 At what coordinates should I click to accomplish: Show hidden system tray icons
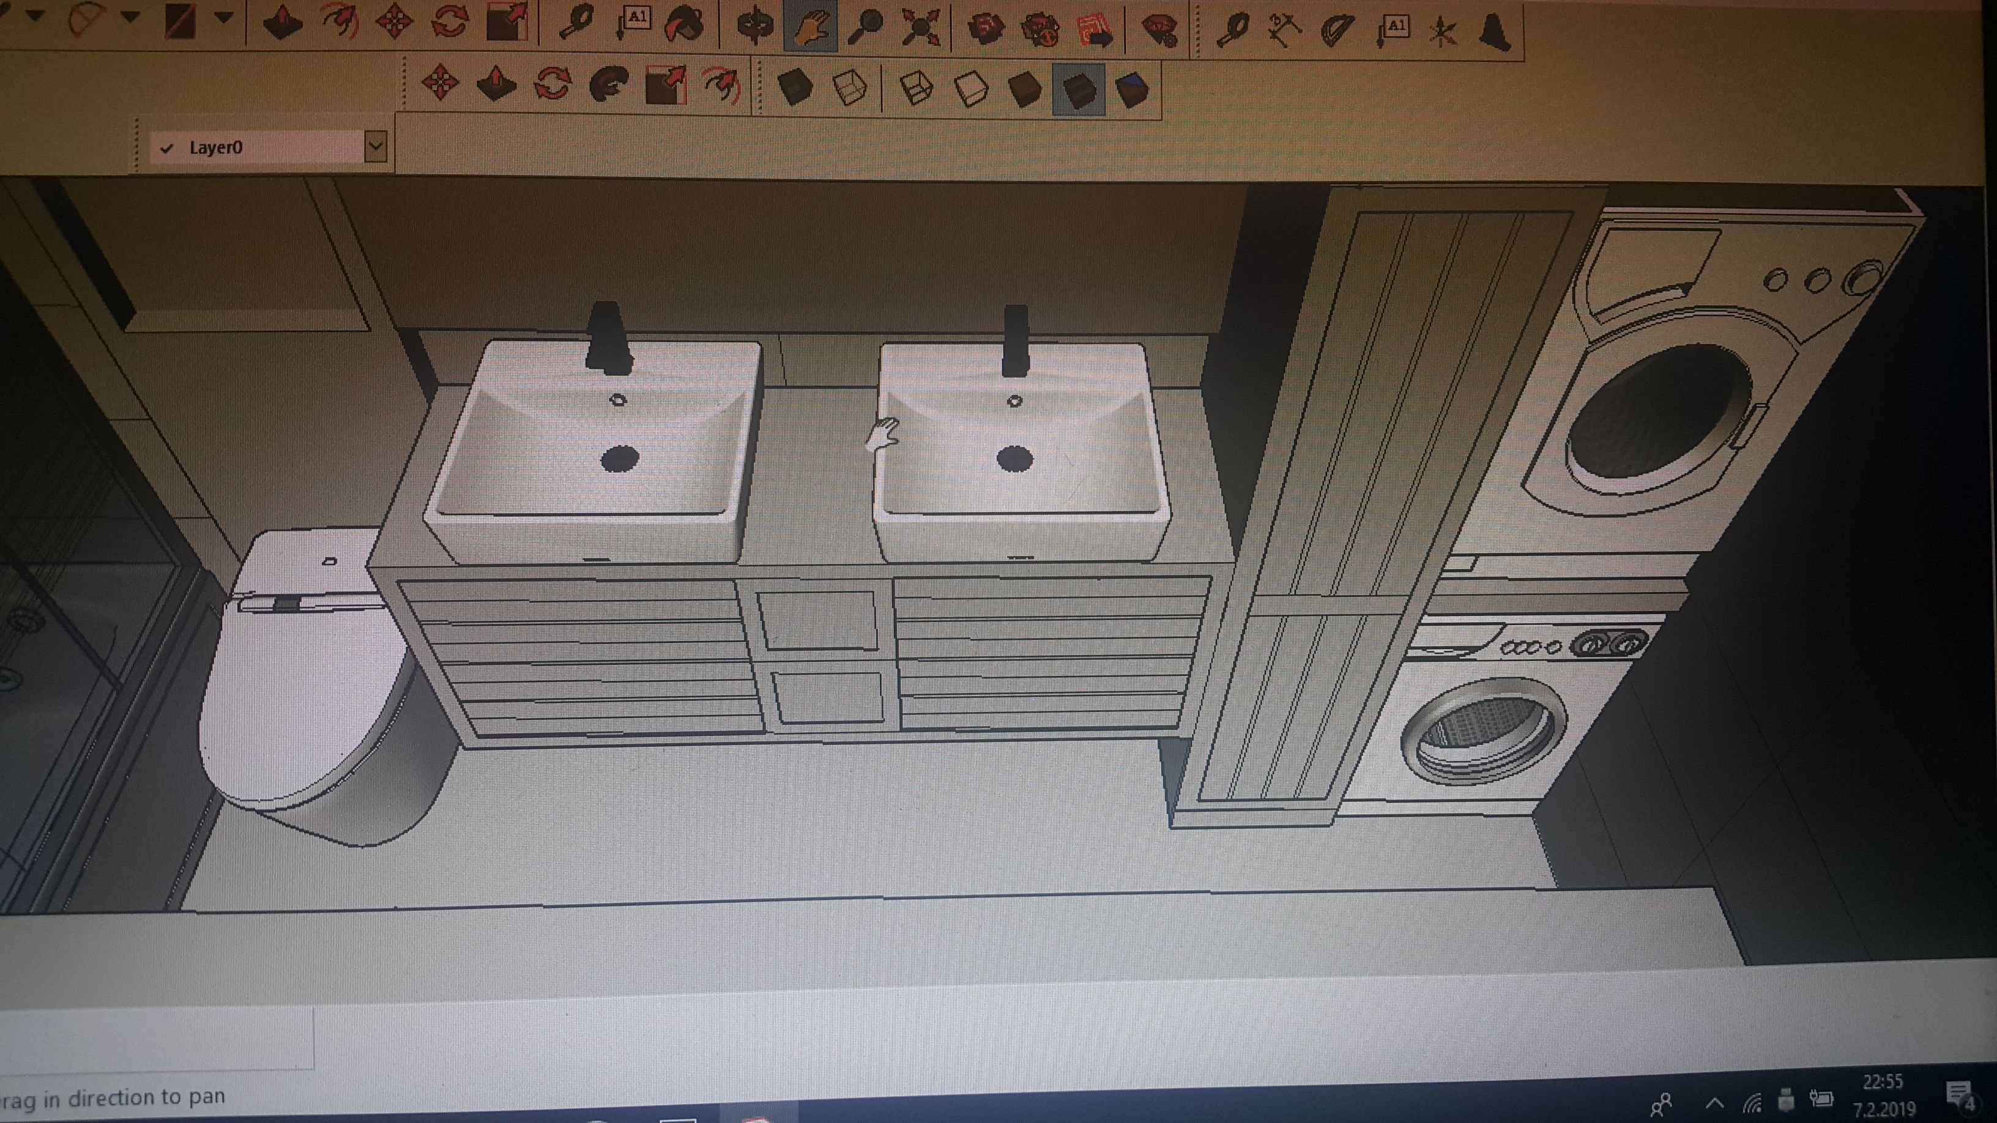[1715, 1103]
